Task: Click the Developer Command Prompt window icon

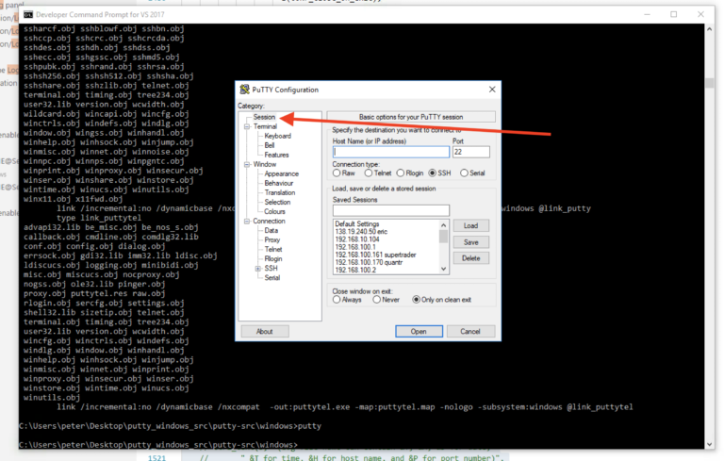Action: [x=28, y=14]
